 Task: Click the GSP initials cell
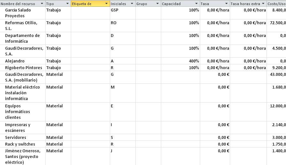123,10
